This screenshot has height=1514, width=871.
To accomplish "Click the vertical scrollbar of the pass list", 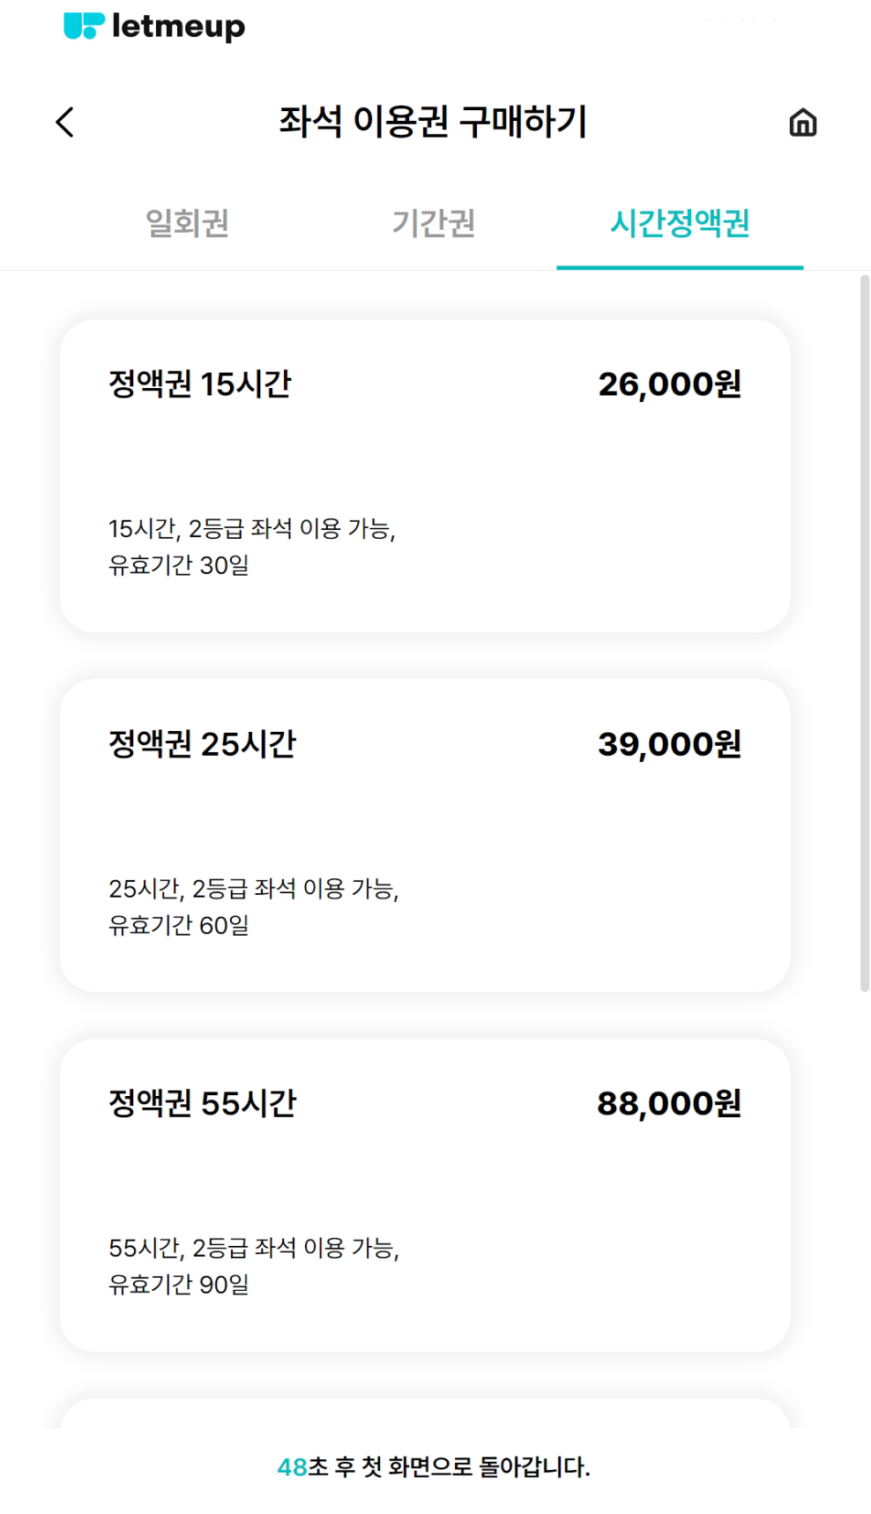I will click(865, 633).
